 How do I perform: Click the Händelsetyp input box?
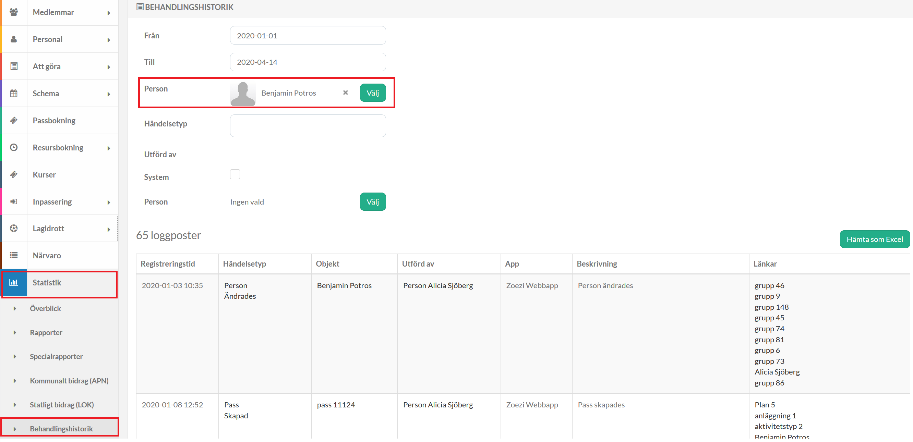click(307, 126)
